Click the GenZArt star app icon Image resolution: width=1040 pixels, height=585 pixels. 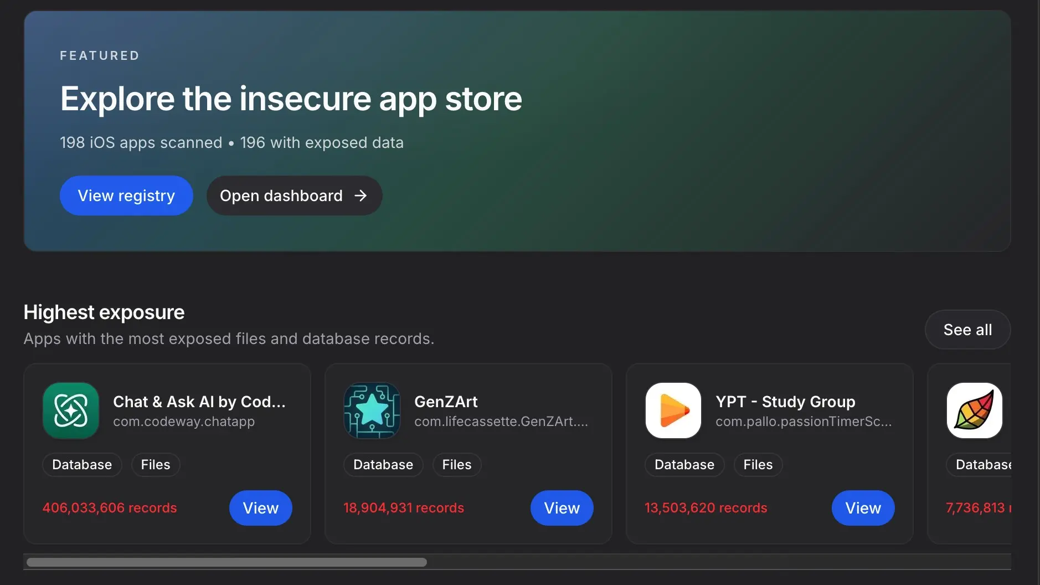pyautogui.click(x=372, y=410)
